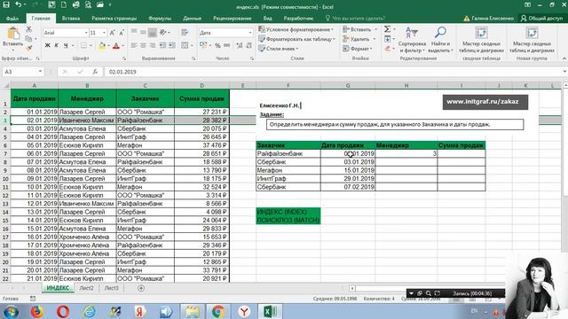The image size is (568, 319).
Task: Apply the yellow fill color
Action: point(102,45)
